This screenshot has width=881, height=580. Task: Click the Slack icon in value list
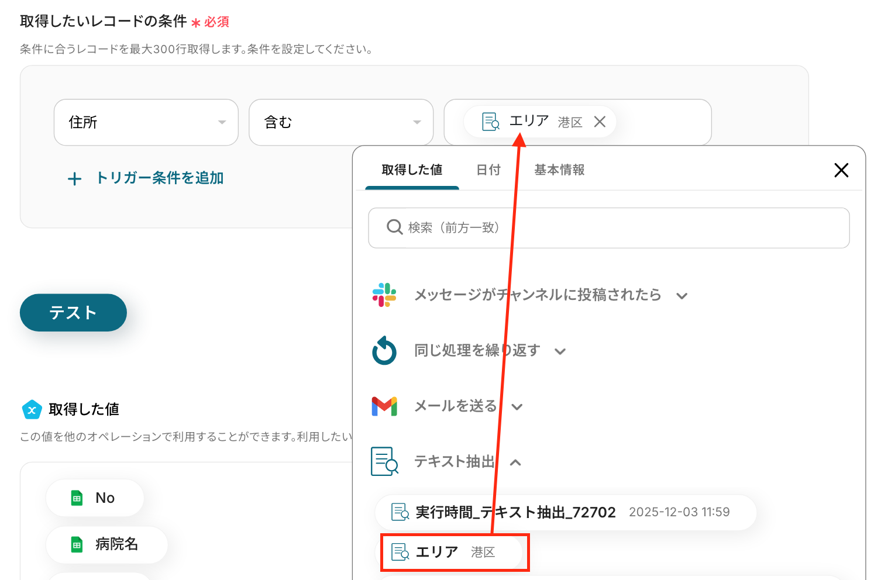(384, 295)
